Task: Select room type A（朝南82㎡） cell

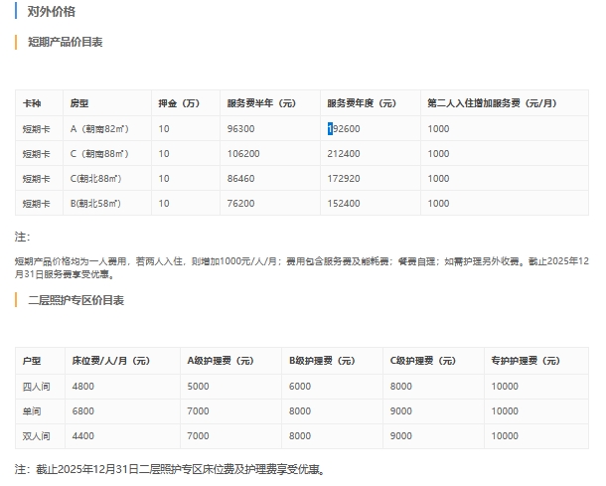Action: coord(99,129)
